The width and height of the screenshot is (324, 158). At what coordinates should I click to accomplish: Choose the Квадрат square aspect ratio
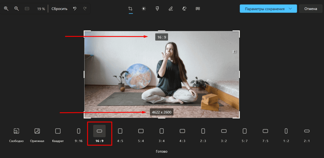(58, 134)
